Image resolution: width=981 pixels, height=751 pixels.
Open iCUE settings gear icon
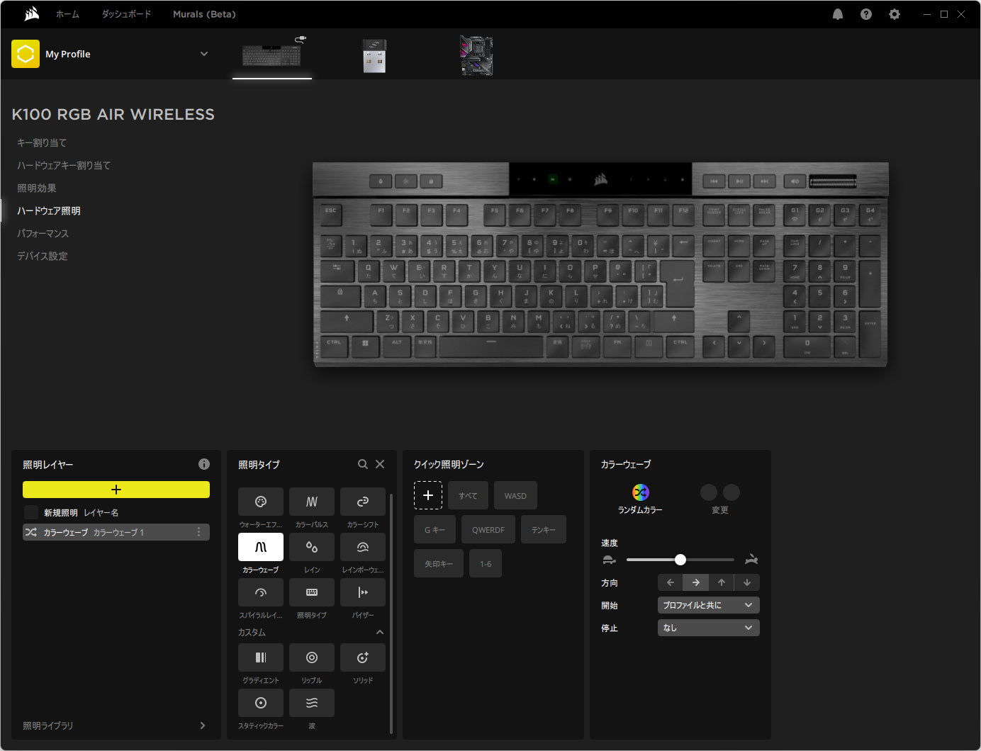coord(895,14)
